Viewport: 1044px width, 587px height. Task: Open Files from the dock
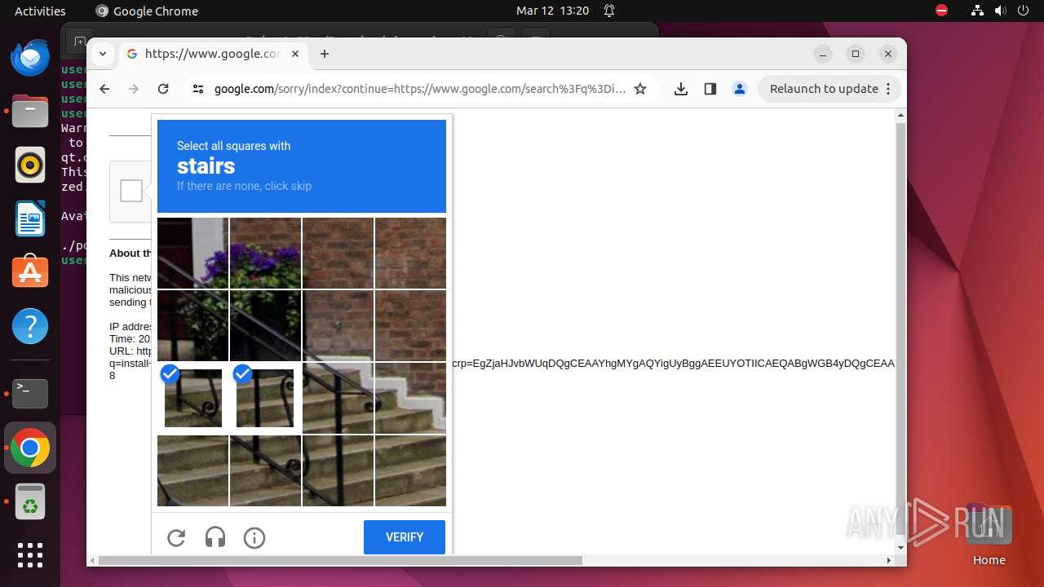[x=30, y=112]
